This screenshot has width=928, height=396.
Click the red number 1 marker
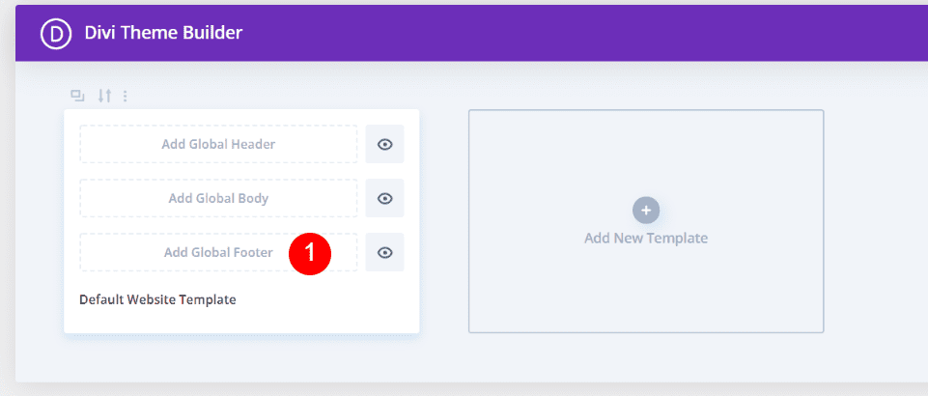point(310,253)
